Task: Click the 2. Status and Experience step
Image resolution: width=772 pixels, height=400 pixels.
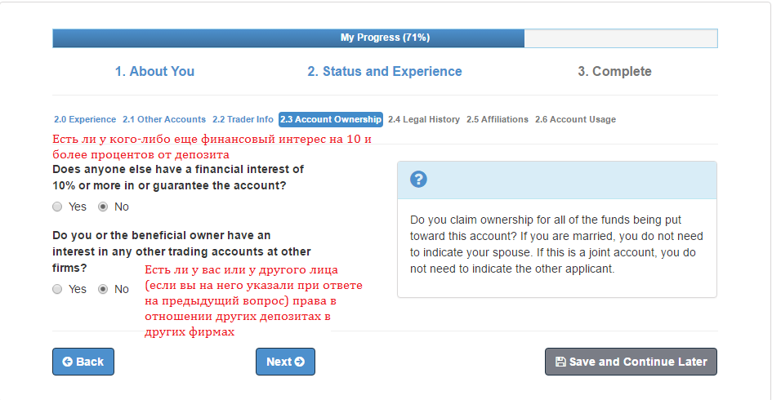Action: (x=385, y=71)
